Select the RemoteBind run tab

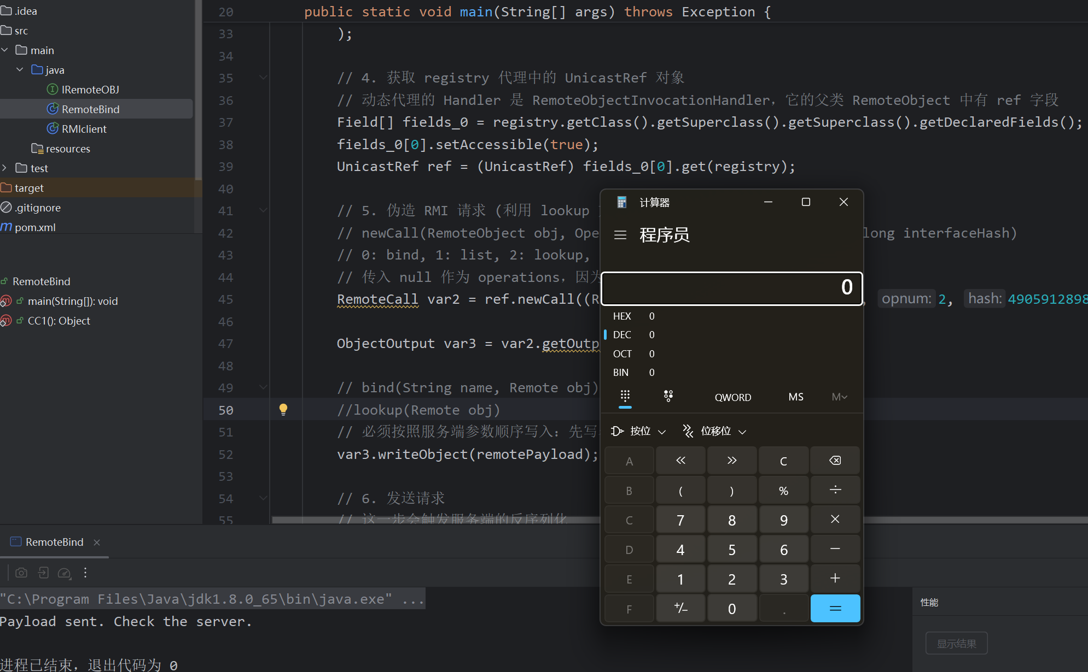point(54,542)
